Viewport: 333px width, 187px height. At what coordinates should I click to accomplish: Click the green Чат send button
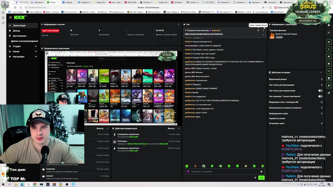coord(261,178)
